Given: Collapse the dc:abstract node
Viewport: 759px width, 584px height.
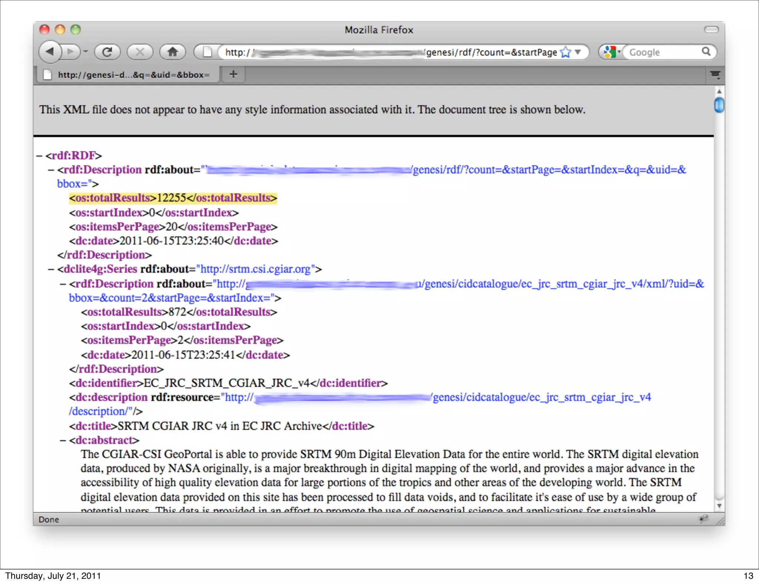Looking at the screenshot, I should (x=63, y=441).
